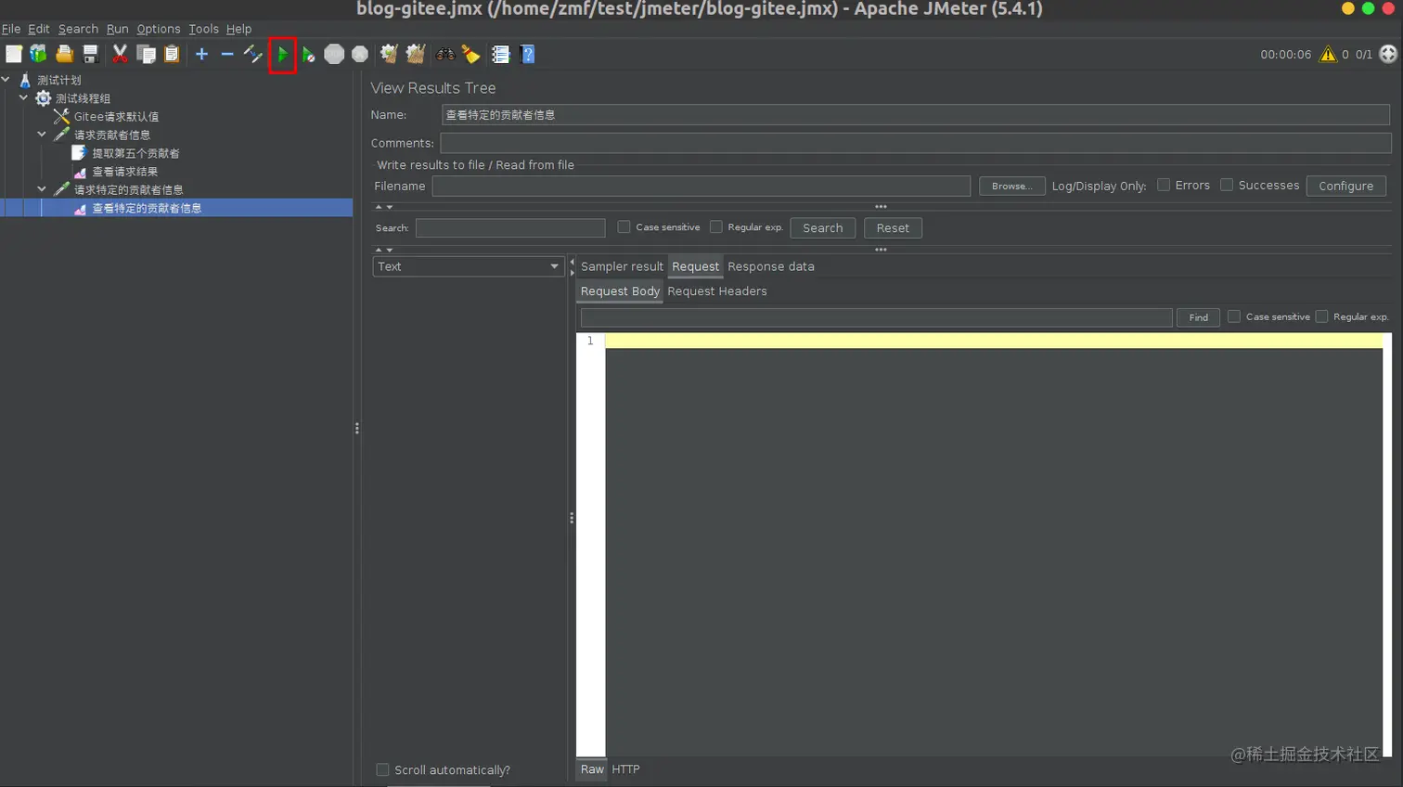Screen dimensions: 1403x787
Task: Click the globe icon beside thread count
Action: pyautogui.click(x=1388, y=55)
